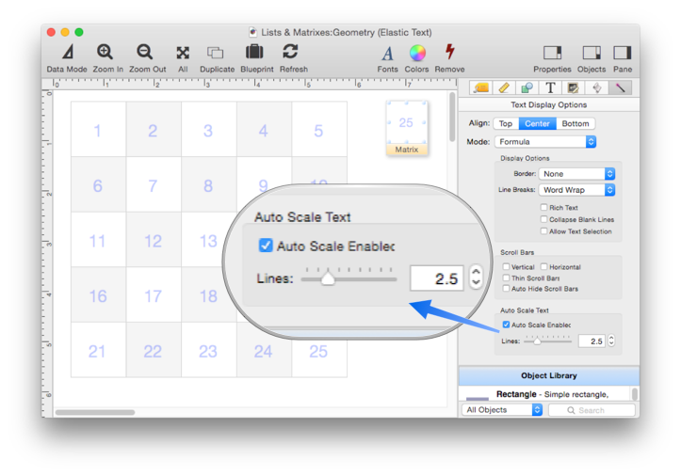This screenshot has width=681, height=476.
Task: Enable Collapse Blank Lines
Action: click(x=543, y=219)
